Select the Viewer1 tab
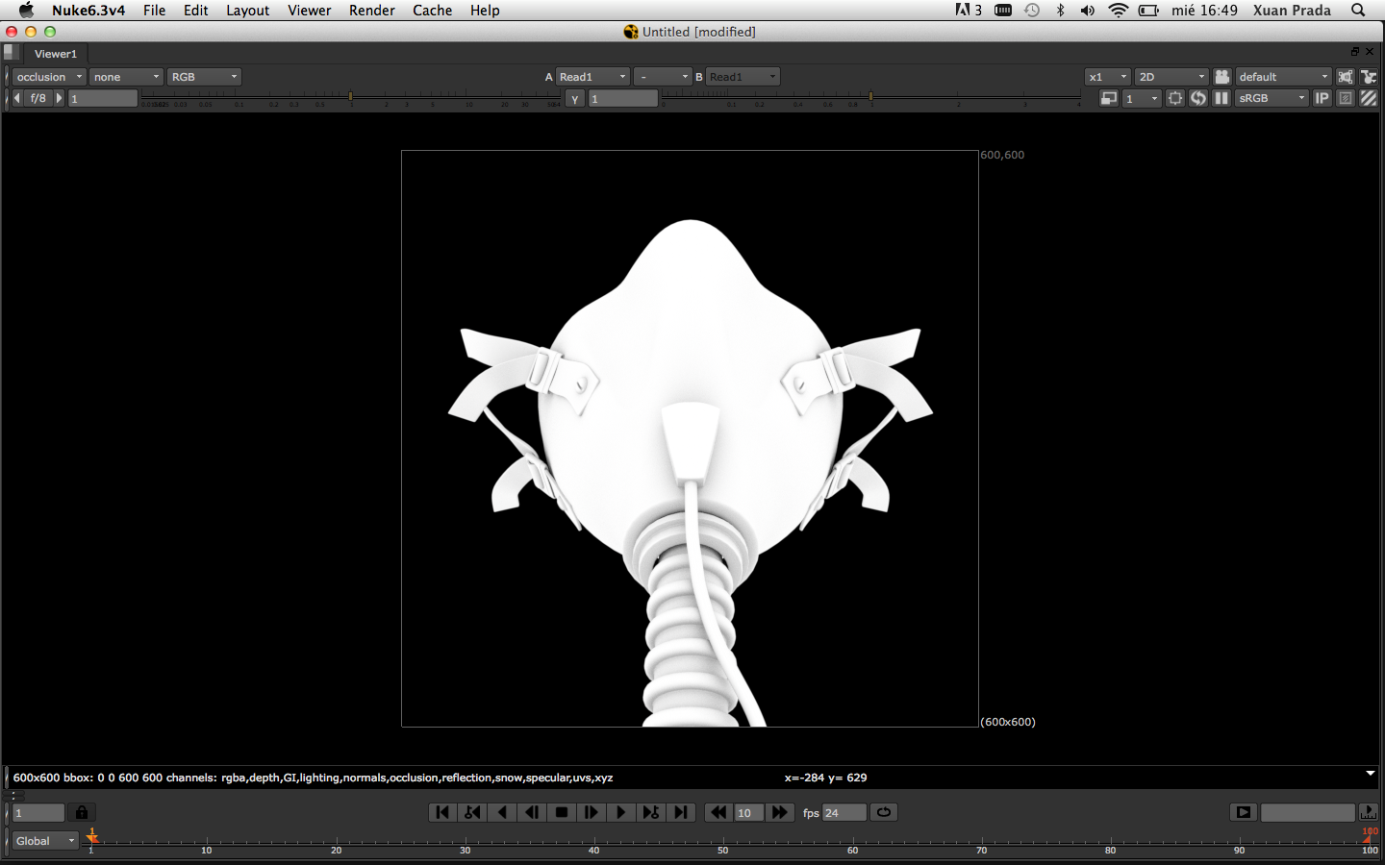Viewport: 1385px width, 865px height. pos(56,54)
